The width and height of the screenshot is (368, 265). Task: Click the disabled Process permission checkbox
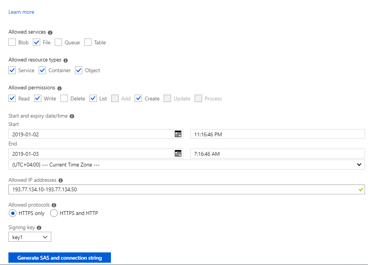point(198,99)
